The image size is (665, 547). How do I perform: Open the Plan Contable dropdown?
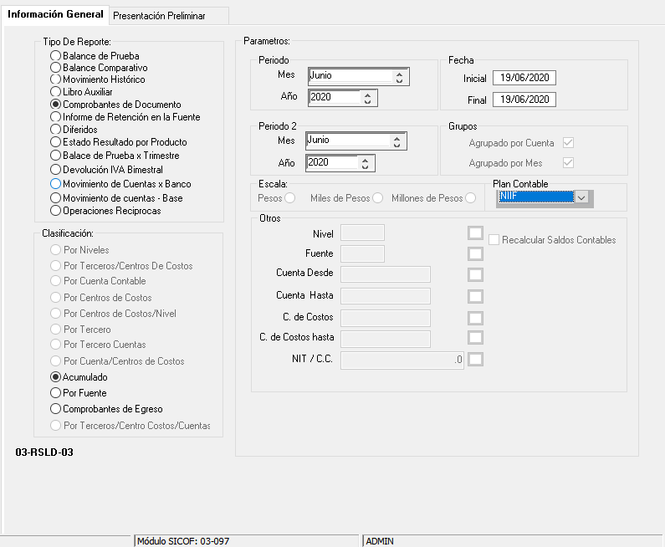coord(583,198)
